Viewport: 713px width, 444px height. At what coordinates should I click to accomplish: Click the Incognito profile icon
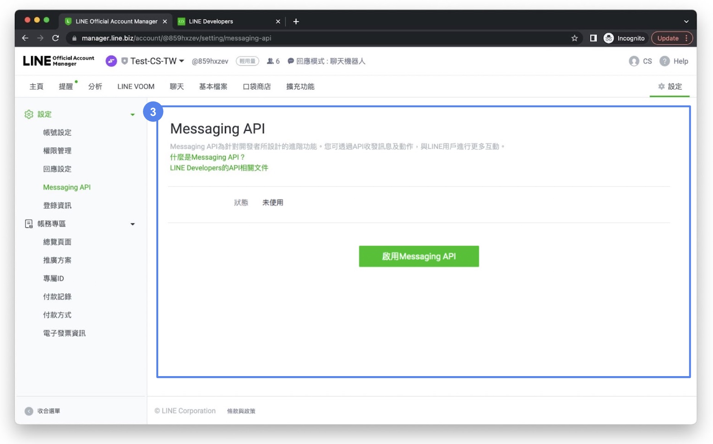609,38
